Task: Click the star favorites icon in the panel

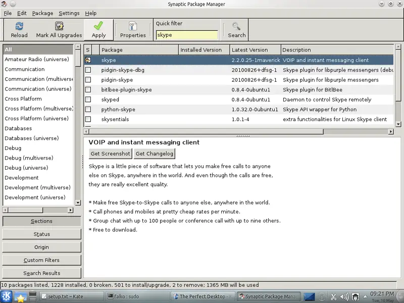Action: (x=20, y=297)
